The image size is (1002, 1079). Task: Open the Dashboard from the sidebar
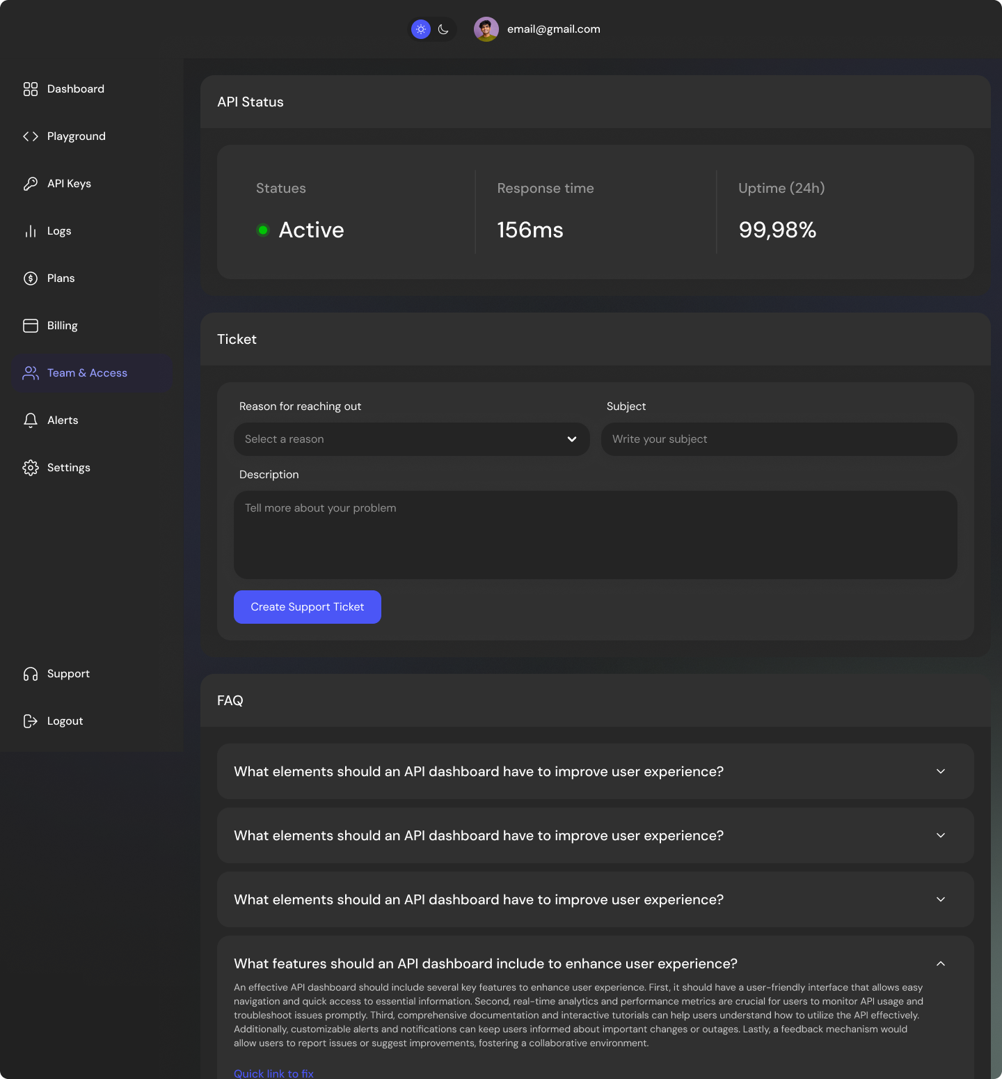(75, 88)
